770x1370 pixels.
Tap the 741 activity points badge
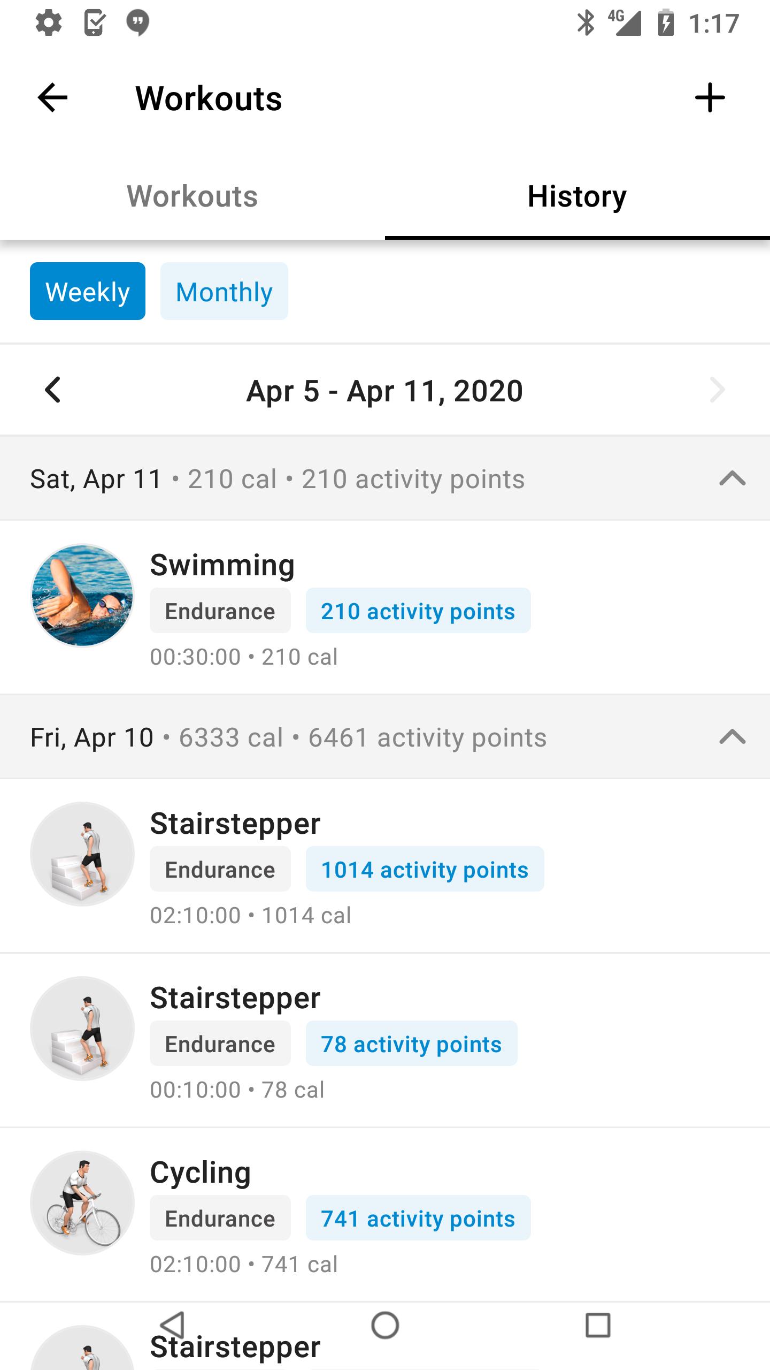pyautogui.click(x=418, y=1217)
